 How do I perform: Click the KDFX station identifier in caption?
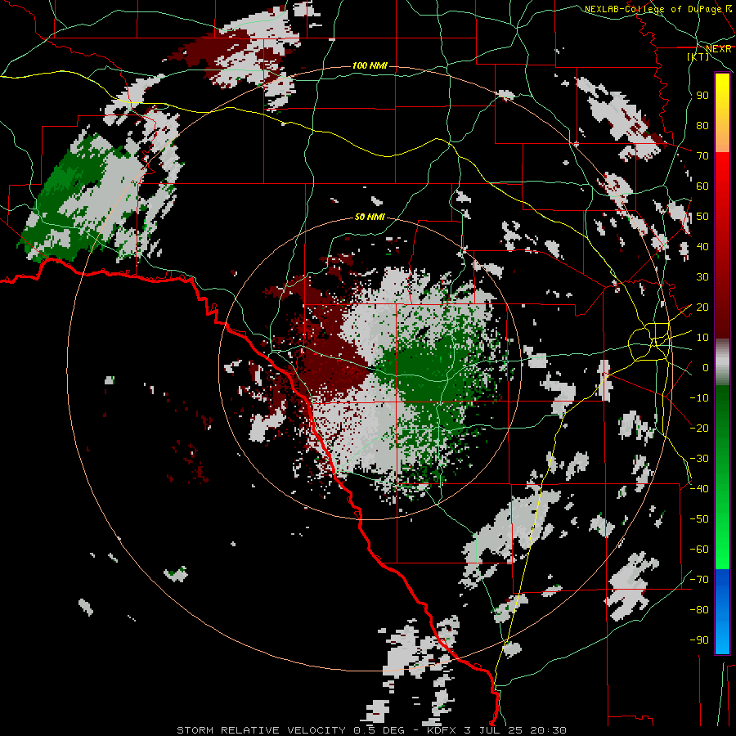click(x=442, y=730)
